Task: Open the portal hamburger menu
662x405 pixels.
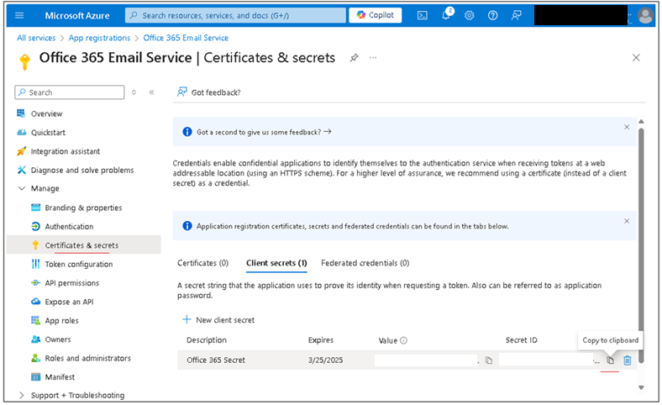Action: point(19,16)
